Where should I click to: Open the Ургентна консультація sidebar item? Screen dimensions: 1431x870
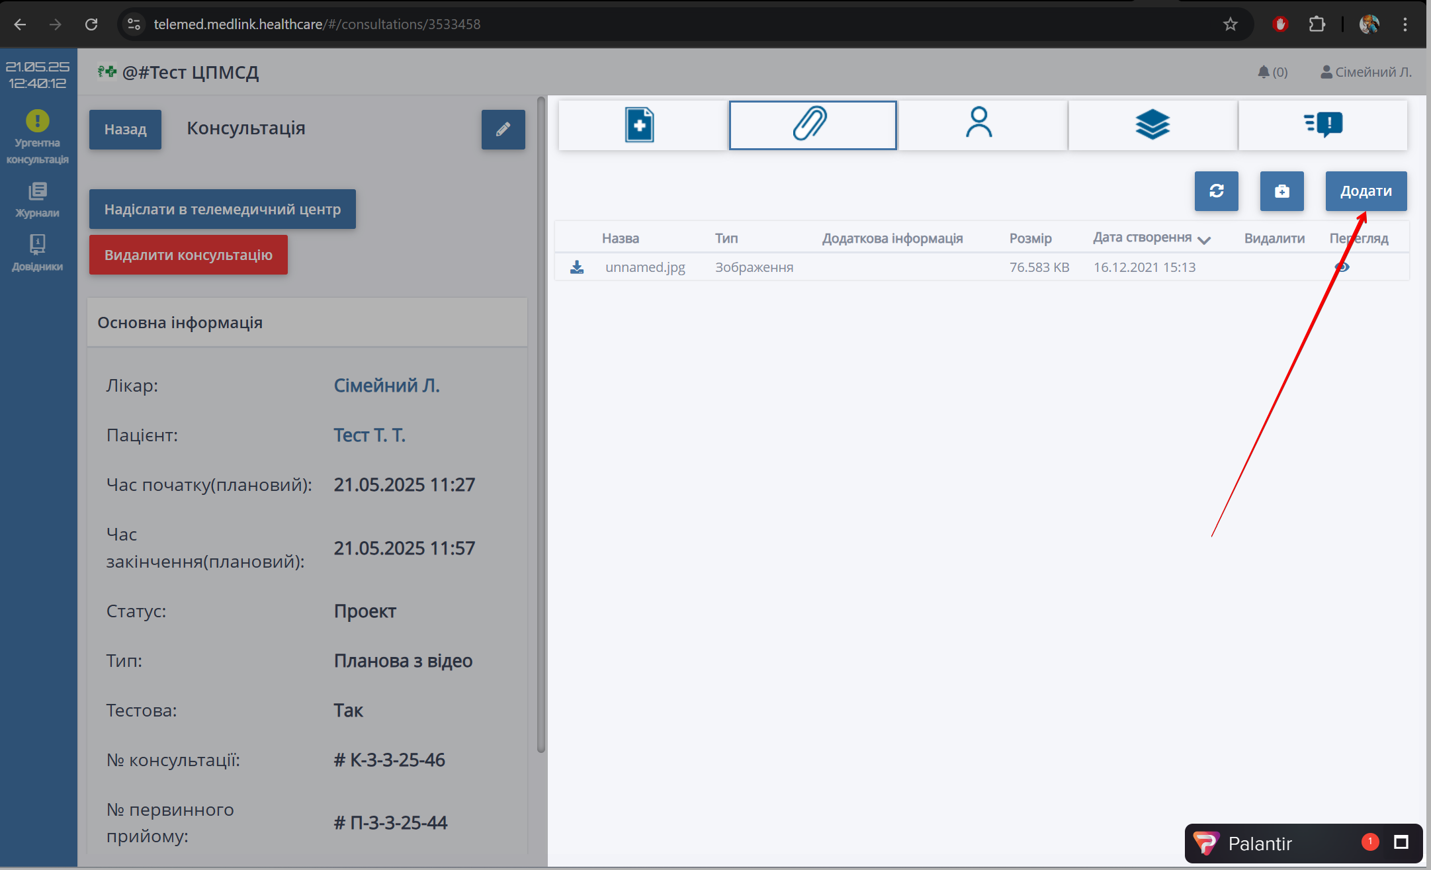point(37,137)
